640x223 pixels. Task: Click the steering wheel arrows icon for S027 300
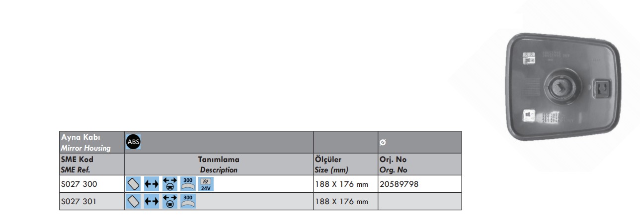pos(170,184)
